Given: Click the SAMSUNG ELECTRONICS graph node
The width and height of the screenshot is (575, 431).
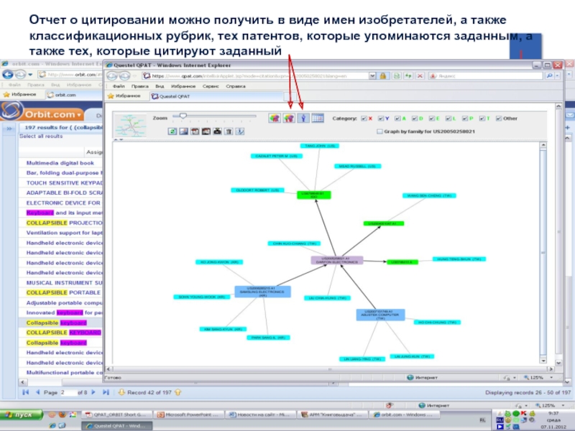Looking at the screenshot, I should 262,292.
